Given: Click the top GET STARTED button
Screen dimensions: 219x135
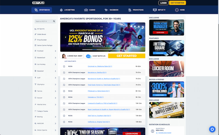Looking at the screenshot, I should [177, 3].
